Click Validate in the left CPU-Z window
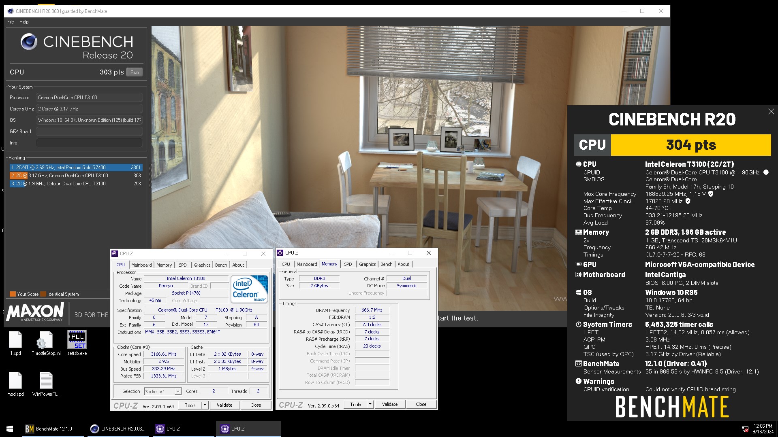 [224, 405]
